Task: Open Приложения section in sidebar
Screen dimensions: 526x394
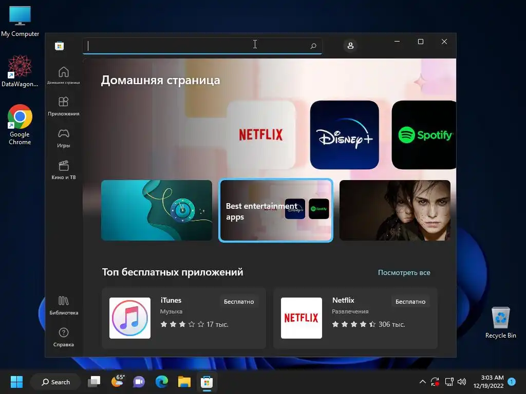Action: tap(63, 107)
